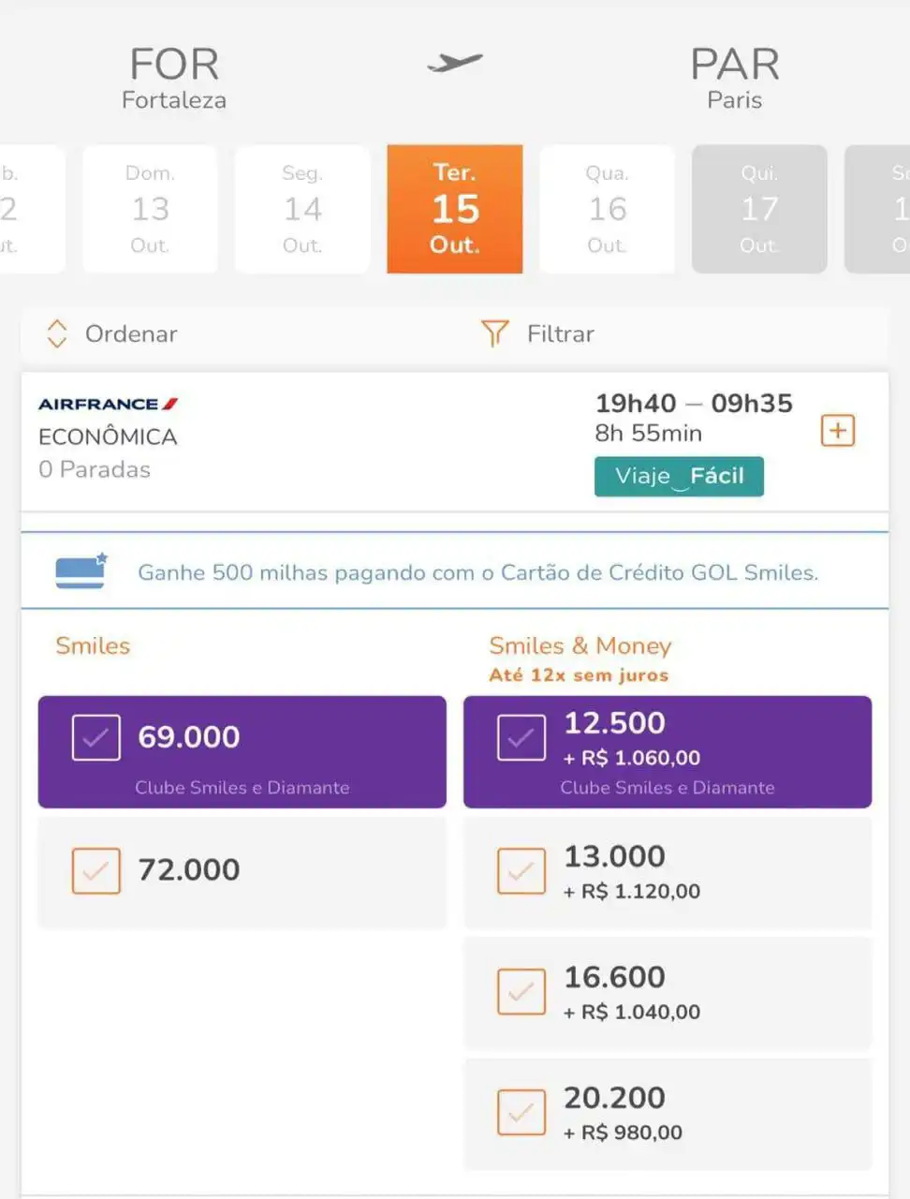Click the credit card icon in GOL Smiles banner
Image resolution: width=910 pixels, height=1199 pixels.
point(81,571)
